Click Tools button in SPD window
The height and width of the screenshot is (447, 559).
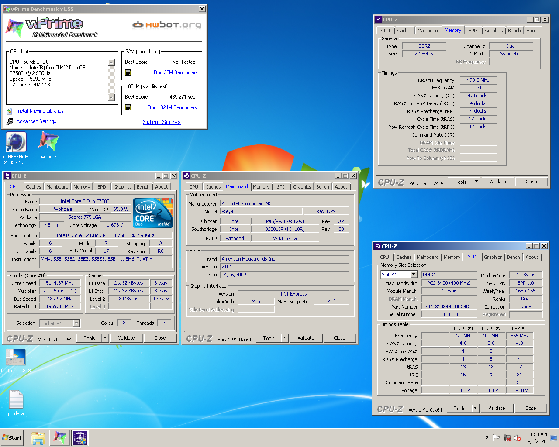tap(459, 408)
